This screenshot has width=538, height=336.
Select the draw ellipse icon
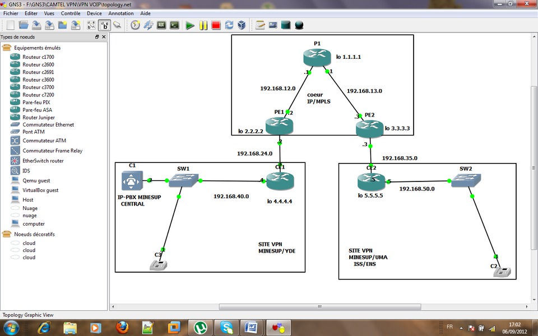click(299, 25)
